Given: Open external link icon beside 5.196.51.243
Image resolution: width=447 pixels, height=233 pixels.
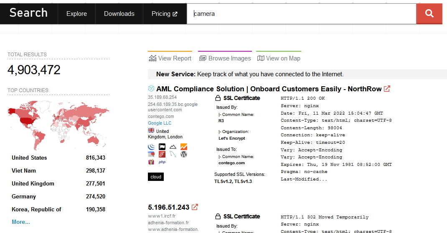Looking at the screenshot, I should 195,207.
